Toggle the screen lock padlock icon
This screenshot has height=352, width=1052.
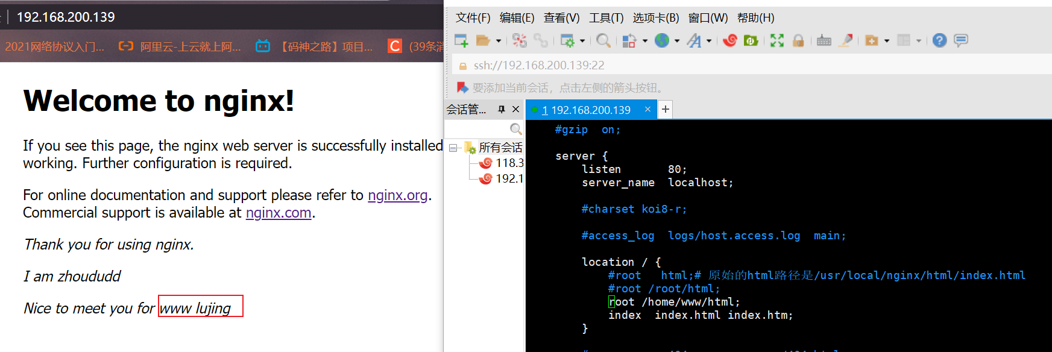click(798, 40)
